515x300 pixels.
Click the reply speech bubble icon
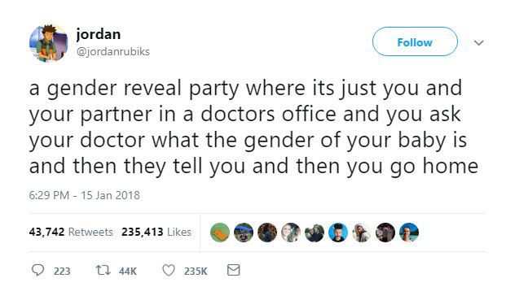click(37, 270)
